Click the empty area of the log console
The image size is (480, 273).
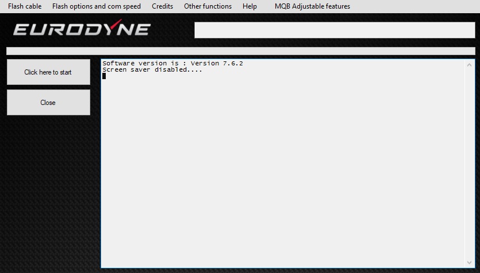(282, 172)
